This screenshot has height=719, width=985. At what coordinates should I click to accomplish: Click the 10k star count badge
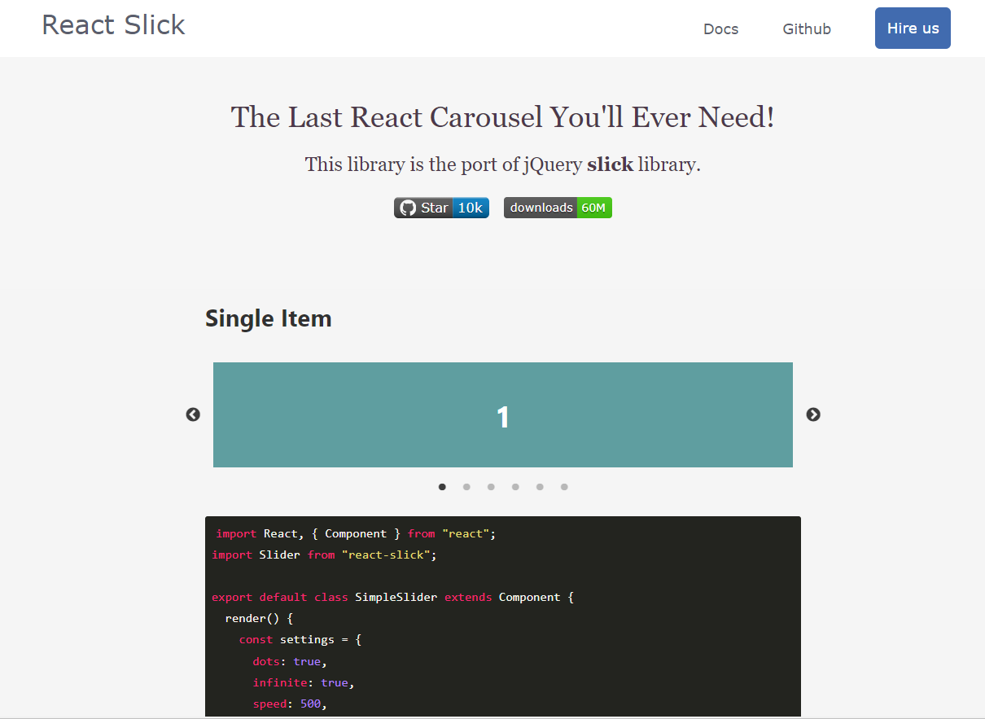pyautogui.click(x=471, y=208)
